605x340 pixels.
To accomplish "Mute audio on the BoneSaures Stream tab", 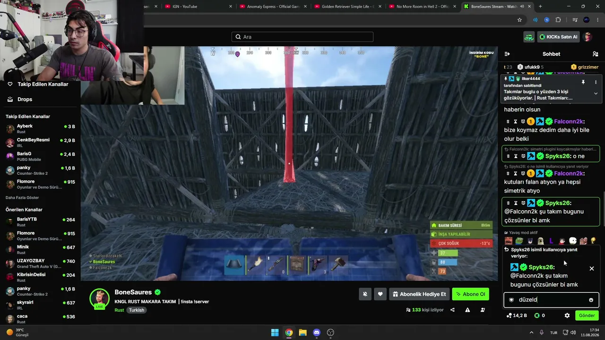I will pyautogui.click(x=522, y=7).
